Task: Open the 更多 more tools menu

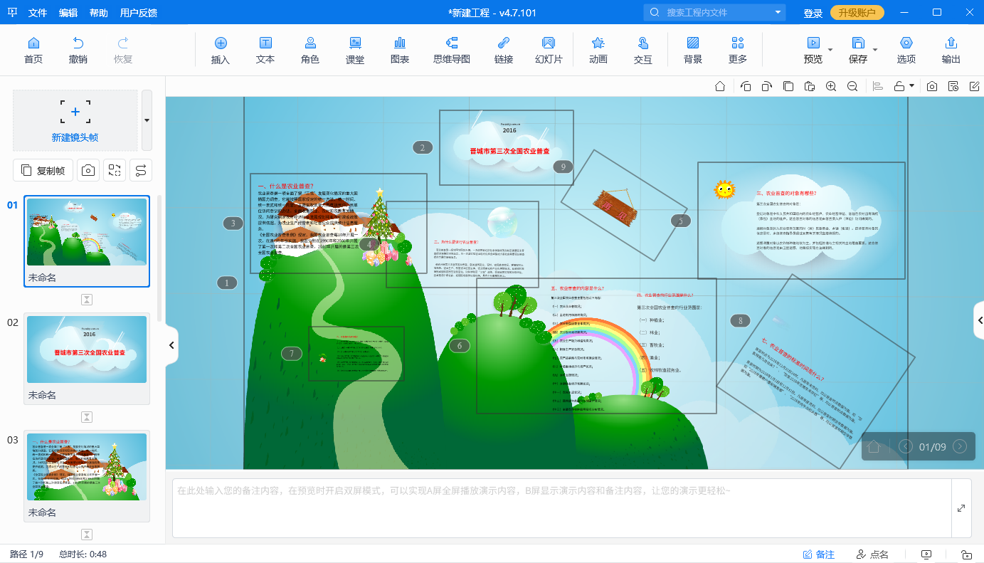Action: (738, 50)
